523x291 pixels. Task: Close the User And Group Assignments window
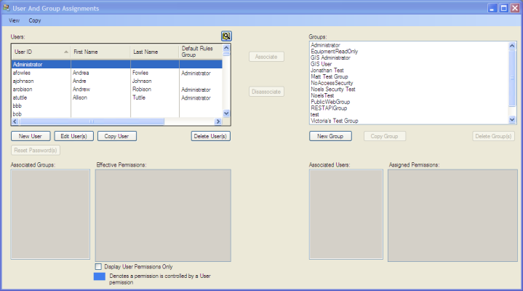coord(515,8)
